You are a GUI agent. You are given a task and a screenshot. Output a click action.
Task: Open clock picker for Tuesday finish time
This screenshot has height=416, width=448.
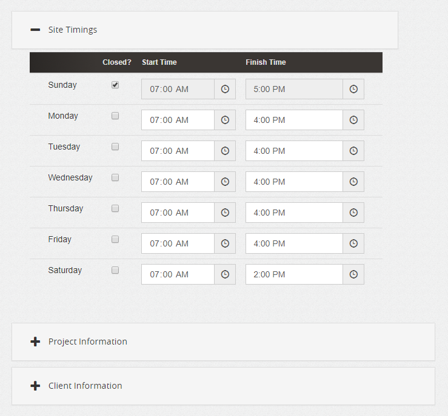353,151
